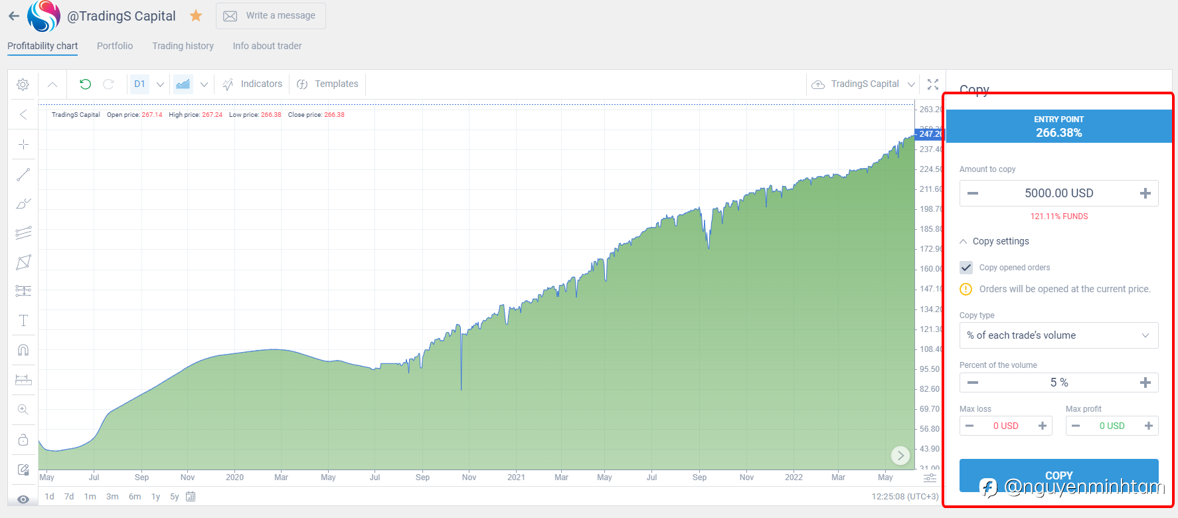Viewport: 1178px width, 518px height.
Task: Decrease the Max loss value
Action: pyautogui.click(x=969, y=426)
